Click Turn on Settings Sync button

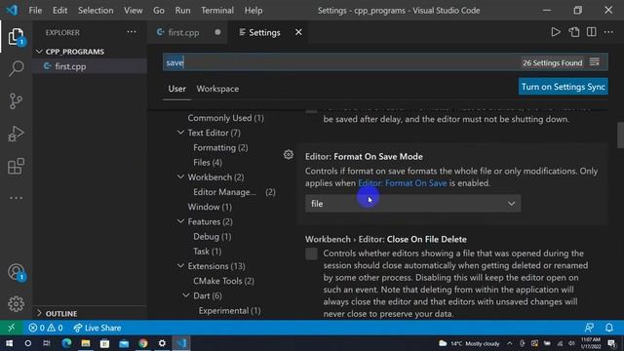564,87
